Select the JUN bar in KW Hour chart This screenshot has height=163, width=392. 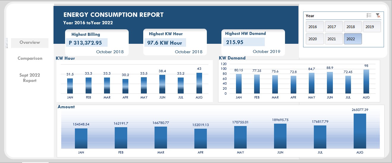[x=162, y=84]
